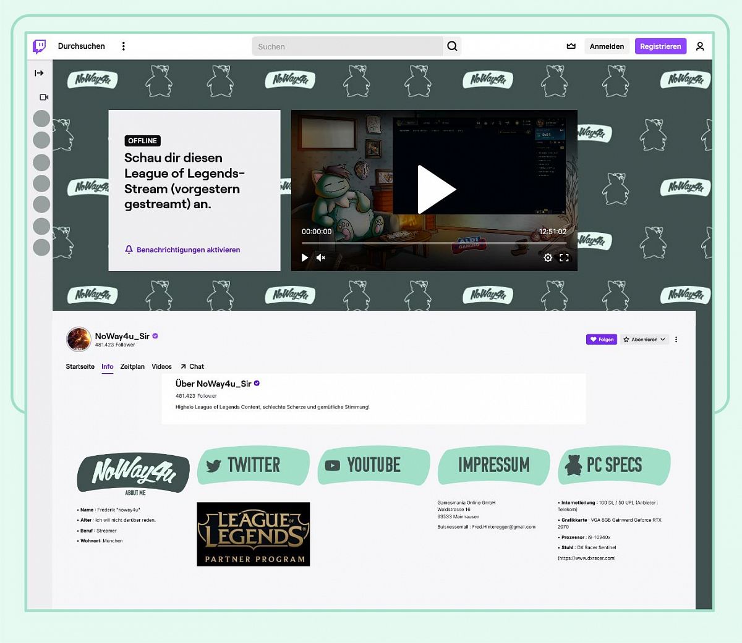This screenshot has width=742, height=643.
Task: Expand the collapsed left sidebar
Action: pos(40,73)
